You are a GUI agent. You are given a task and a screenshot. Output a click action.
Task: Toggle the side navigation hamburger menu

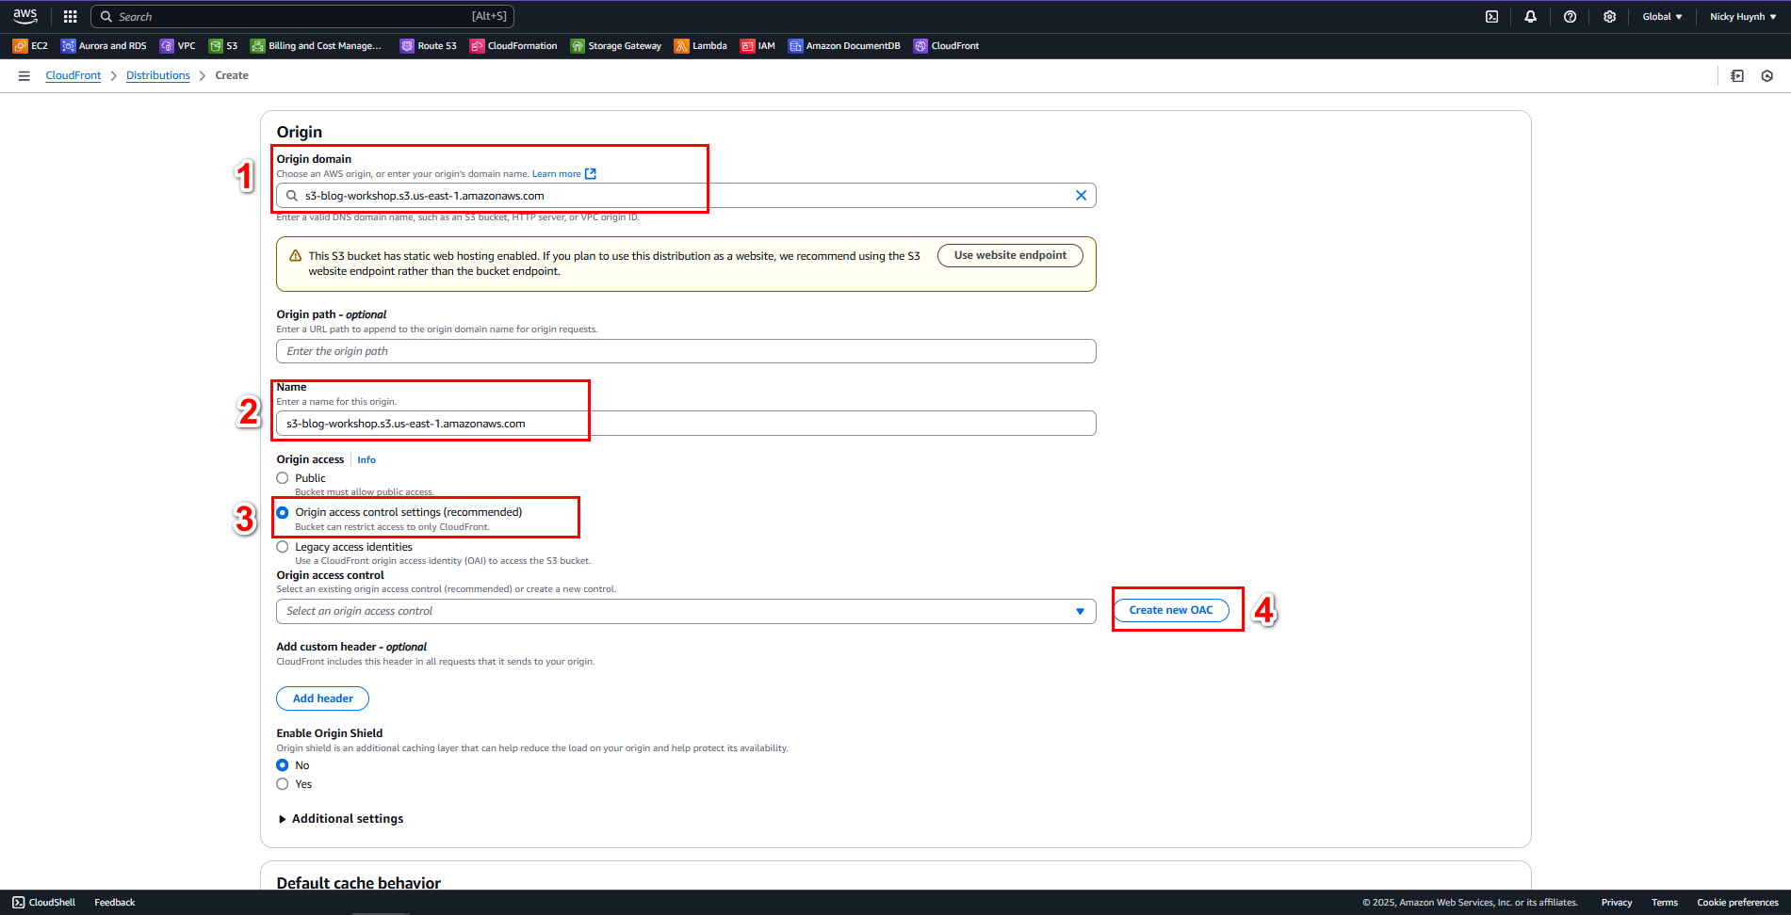tap(24, 75)
